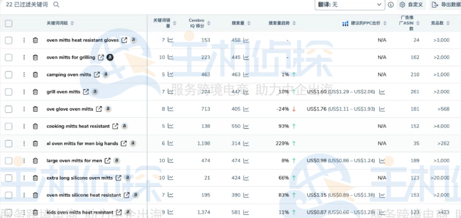Image resolution: width=461 pixels, height=218 pixels.
Task: Select the '1,198' Cerebro IQ score
Action: coord(204,144)
